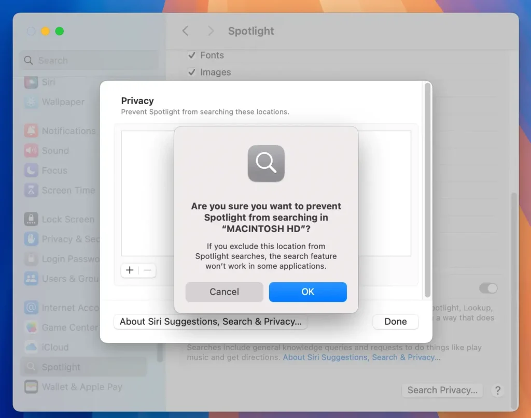Image resolution: width=531 pixels, height=418 pixels.
Task: Open About Siri Suggestions button in Privacy sheet
Action: [x=211, y=321]
